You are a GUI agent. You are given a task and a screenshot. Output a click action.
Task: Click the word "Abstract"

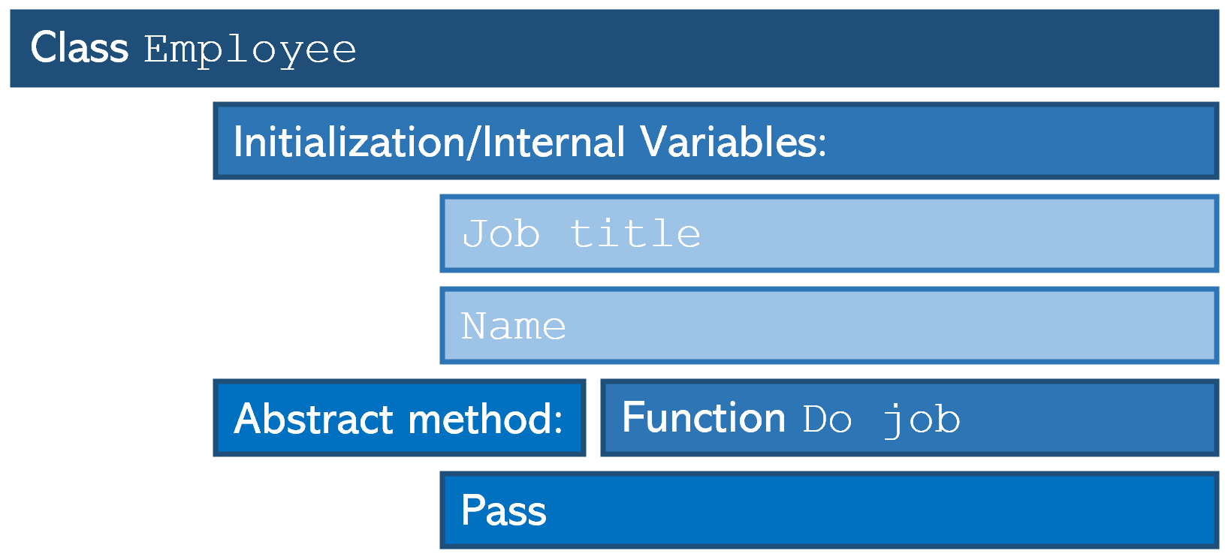tap(313, 419)
